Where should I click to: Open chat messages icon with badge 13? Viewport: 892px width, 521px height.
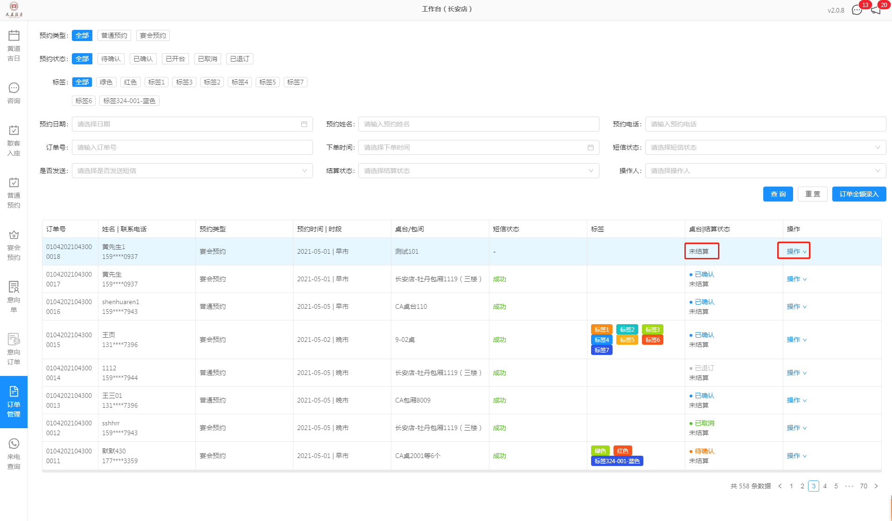pyautogui.click(x=857, y=10)
